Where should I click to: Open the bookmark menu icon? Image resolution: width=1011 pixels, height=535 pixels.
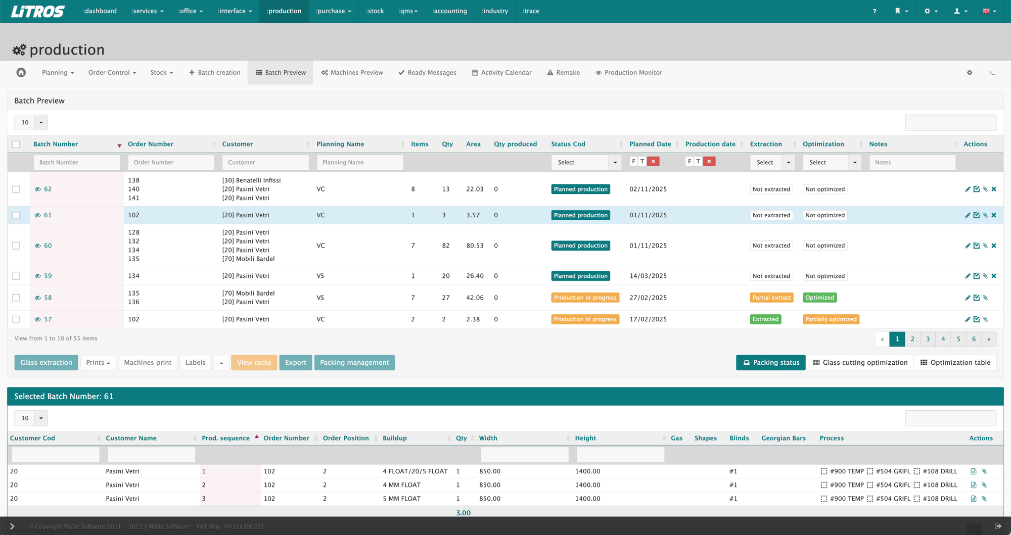point(901,11)
